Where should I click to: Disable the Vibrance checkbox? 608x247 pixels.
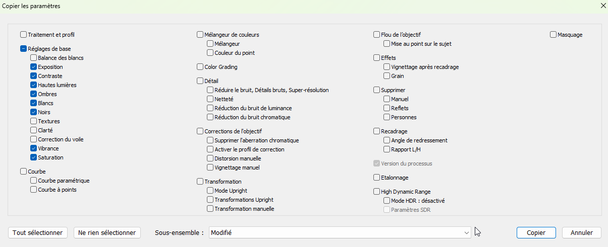[33, 148]
